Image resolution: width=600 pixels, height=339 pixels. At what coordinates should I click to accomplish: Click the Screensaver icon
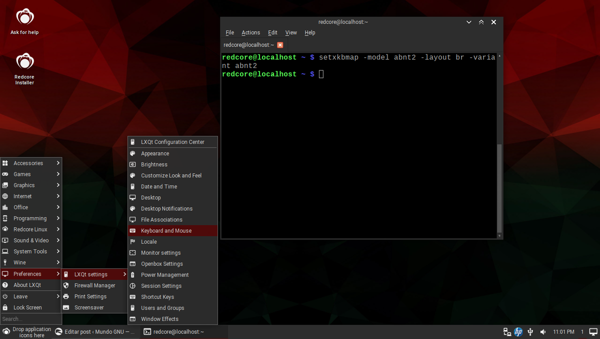tap(66, 307)
